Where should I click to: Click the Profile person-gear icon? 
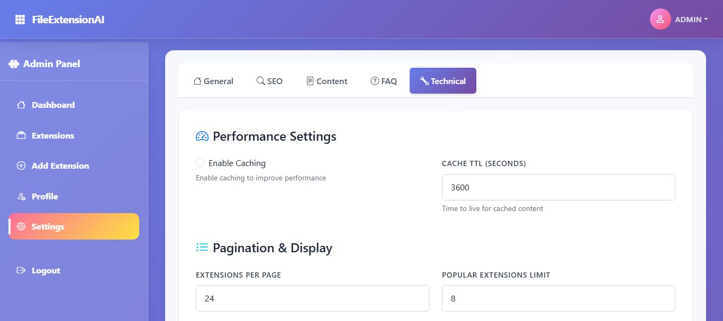(x=21, y=196)
